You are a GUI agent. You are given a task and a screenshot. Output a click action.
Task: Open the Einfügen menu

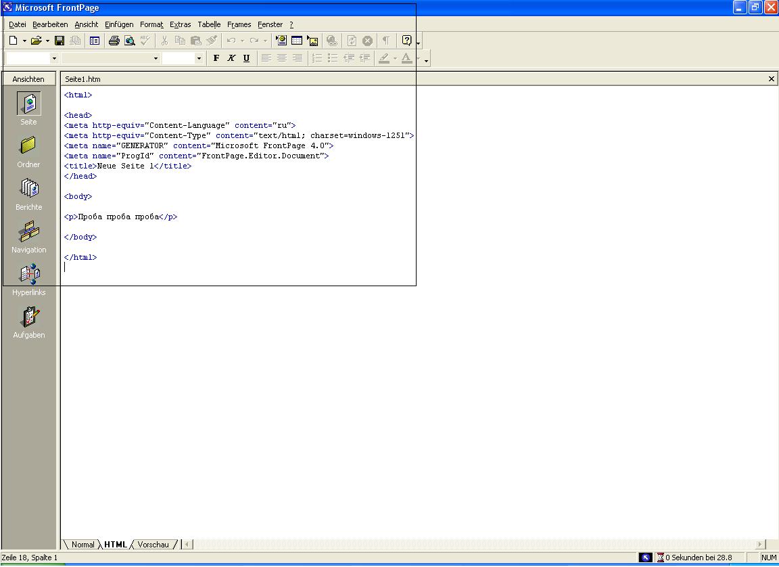coord(119,24)
